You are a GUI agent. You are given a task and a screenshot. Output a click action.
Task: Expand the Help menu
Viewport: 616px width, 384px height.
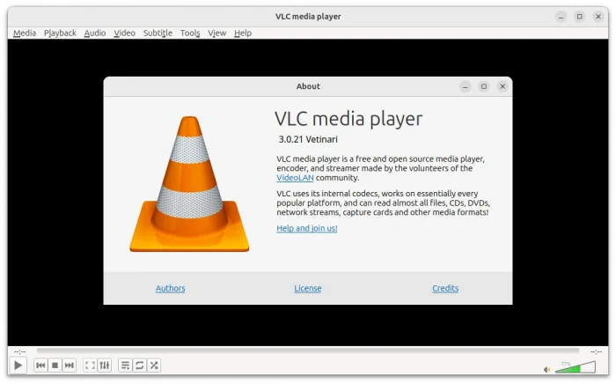tap(243, 33)
